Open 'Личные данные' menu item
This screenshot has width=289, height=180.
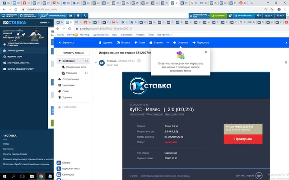(x=24, y=50)
